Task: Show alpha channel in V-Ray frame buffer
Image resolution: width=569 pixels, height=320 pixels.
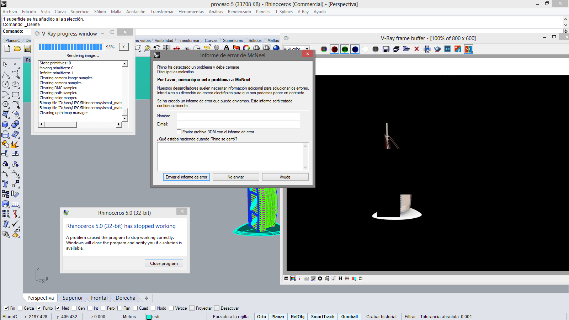Action: [365, 49]
